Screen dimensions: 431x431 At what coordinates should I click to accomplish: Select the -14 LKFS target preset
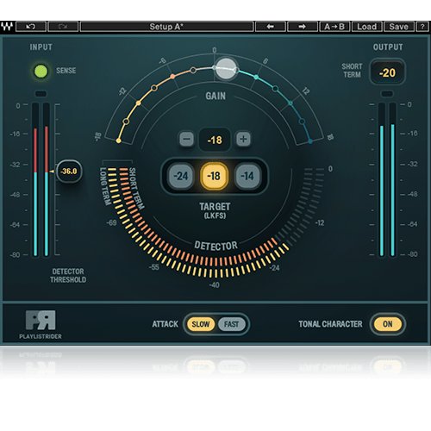(x=247, y=176)
